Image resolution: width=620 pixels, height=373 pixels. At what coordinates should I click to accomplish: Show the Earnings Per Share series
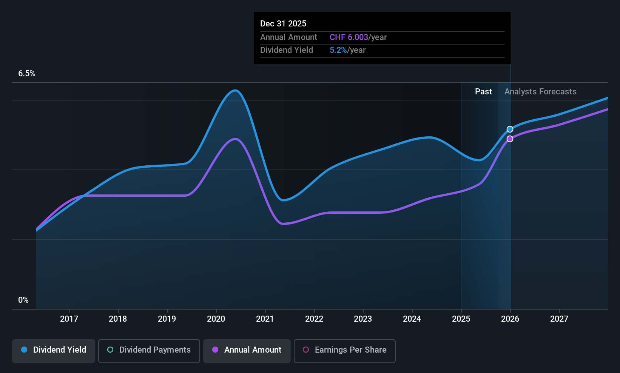coord(344,350)
